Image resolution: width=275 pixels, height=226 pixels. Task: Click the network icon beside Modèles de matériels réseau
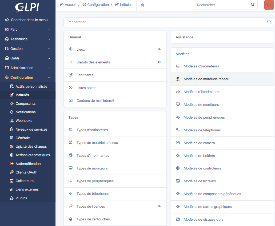click(178, 79)
